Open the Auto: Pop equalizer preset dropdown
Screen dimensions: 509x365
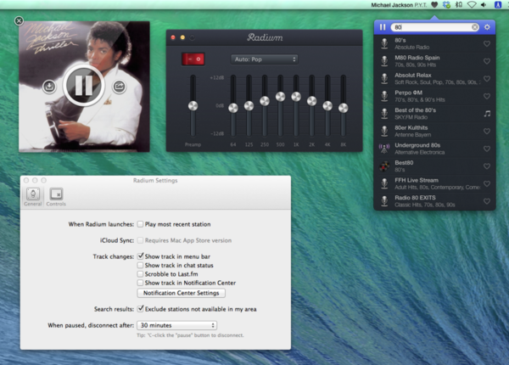(264, 59)
